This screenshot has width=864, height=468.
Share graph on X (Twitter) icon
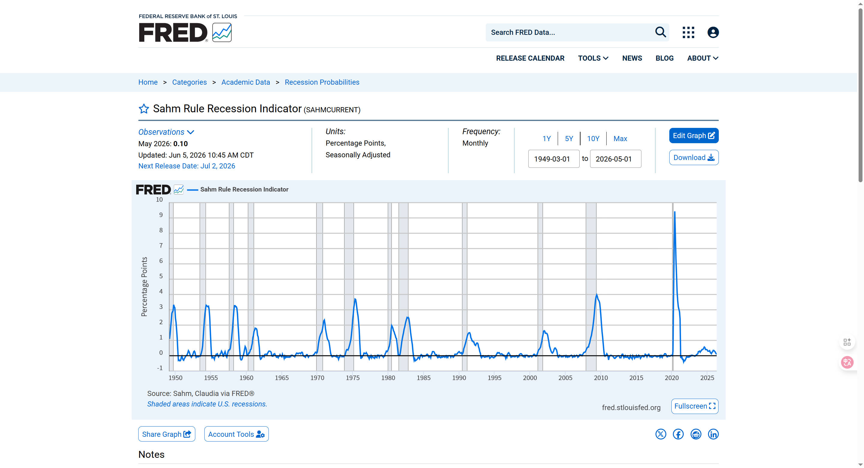click(x=660, y=434)
